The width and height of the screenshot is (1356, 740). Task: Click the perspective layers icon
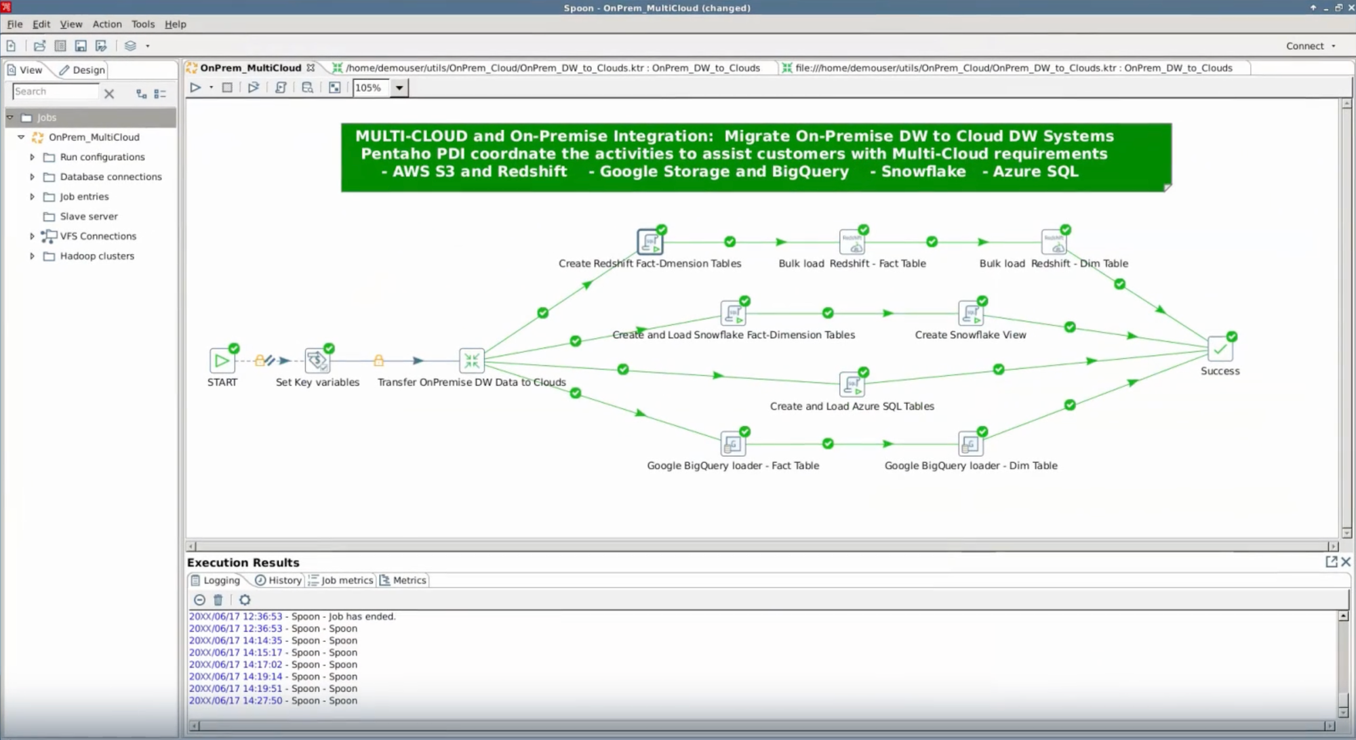pyautogui.click(x=130, y=46)
